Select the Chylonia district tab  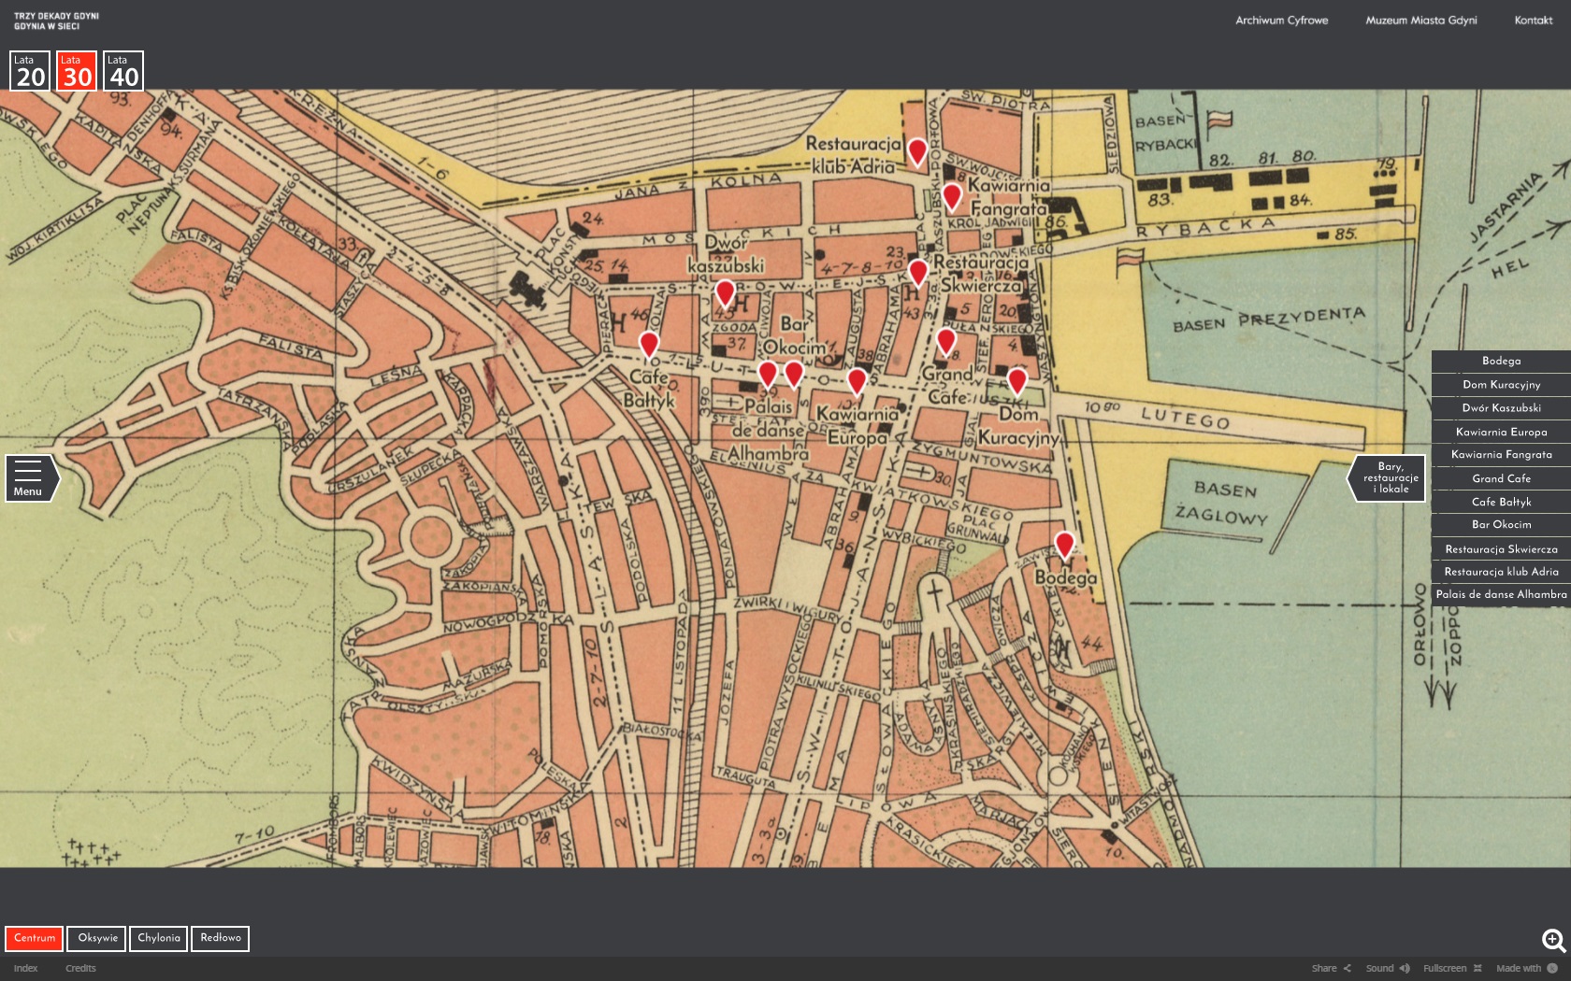(x=159, y=938)
